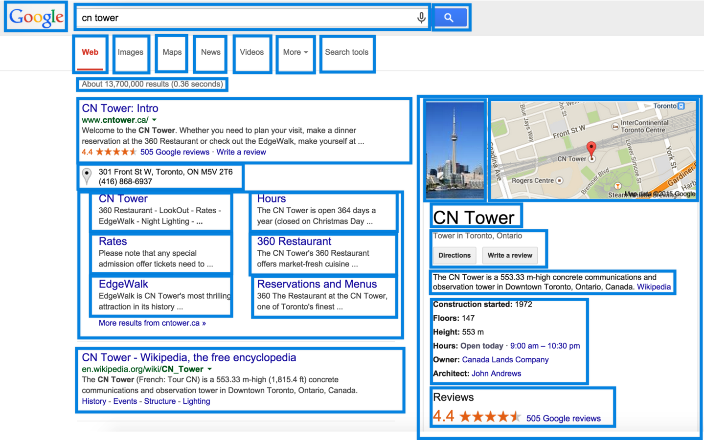This screenshot has width=704, height=440.
Task: Click the large "CN Tower" panel heading
Action: tap(474, 218)
